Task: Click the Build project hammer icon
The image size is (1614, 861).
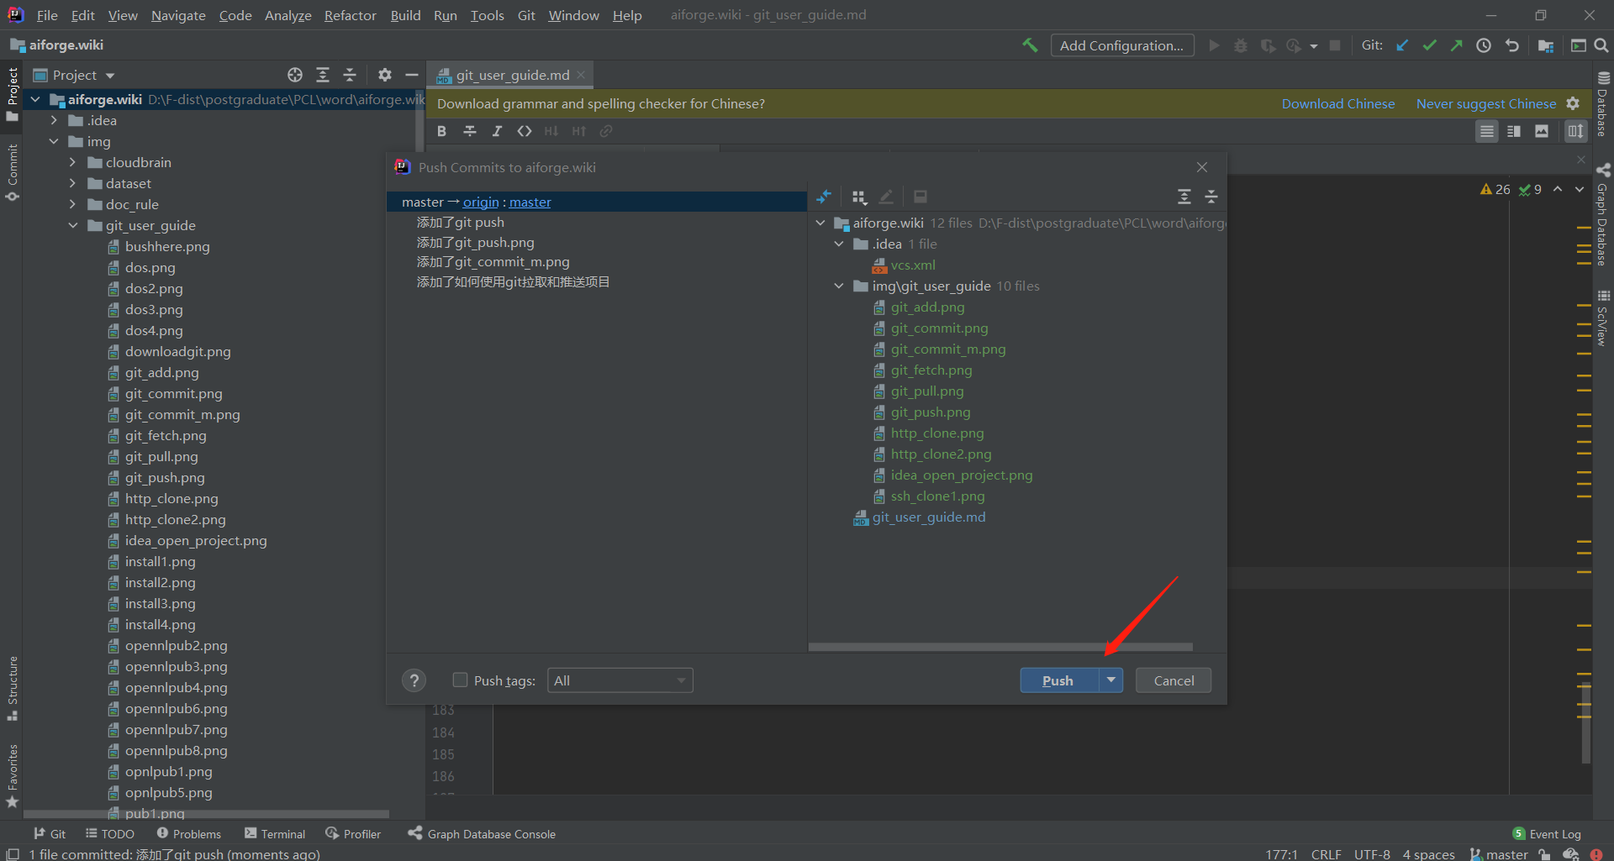Action: point(1030,45)
